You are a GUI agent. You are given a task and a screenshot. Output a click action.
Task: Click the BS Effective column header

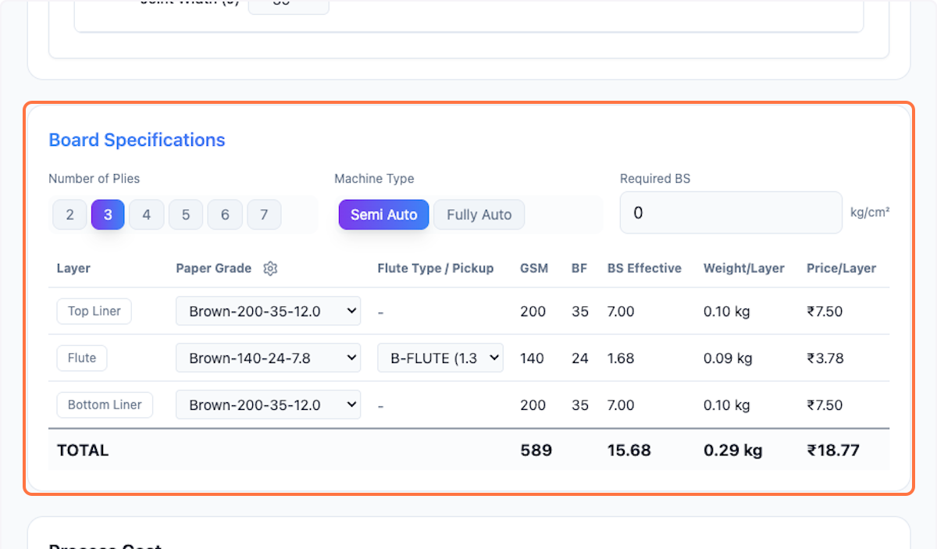pos(644,269)
